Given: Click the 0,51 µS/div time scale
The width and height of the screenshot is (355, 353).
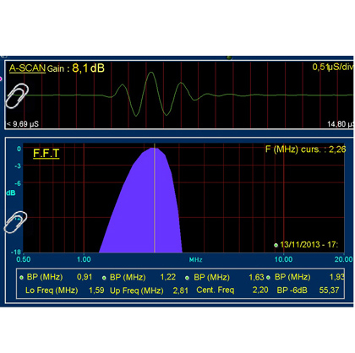Looking at the screenshot, I should point(332,67).
